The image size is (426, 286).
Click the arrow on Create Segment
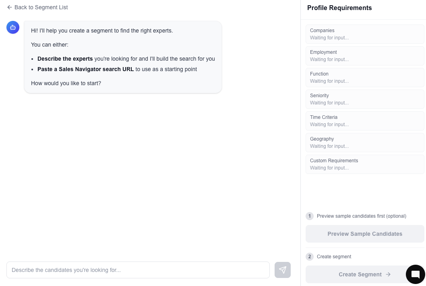coord(388,274)
